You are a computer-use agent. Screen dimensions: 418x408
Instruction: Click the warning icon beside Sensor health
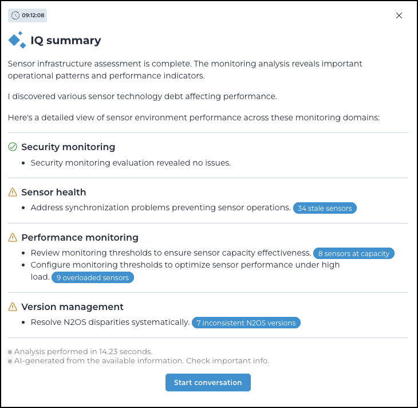[13, 193]
